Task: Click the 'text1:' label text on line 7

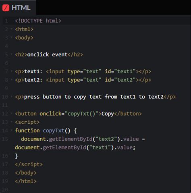Action: (33, 71)
